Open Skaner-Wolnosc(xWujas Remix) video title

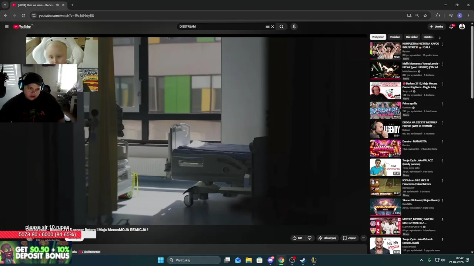point(421,200)
